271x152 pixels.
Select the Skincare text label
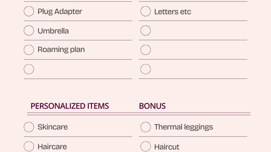pyautogui.click(x=53, y=127)
